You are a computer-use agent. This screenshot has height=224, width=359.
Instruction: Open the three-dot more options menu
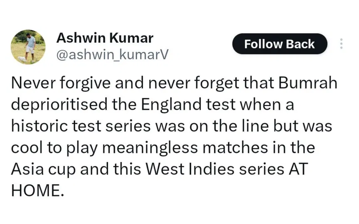tap(341, 44)
